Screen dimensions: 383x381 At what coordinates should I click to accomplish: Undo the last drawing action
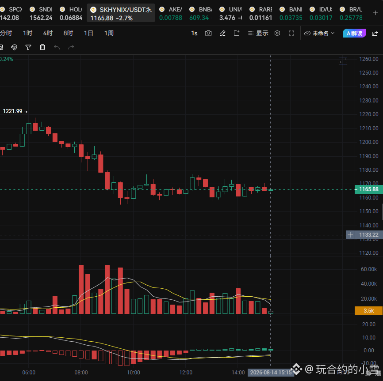(x=57, y=47)
